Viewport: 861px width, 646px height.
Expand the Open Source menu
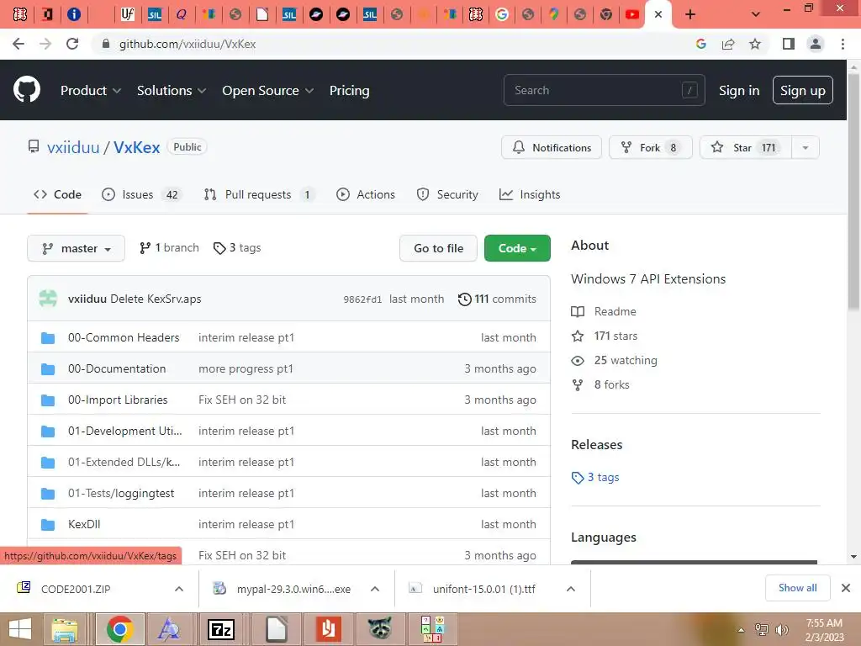pos(268,91)
